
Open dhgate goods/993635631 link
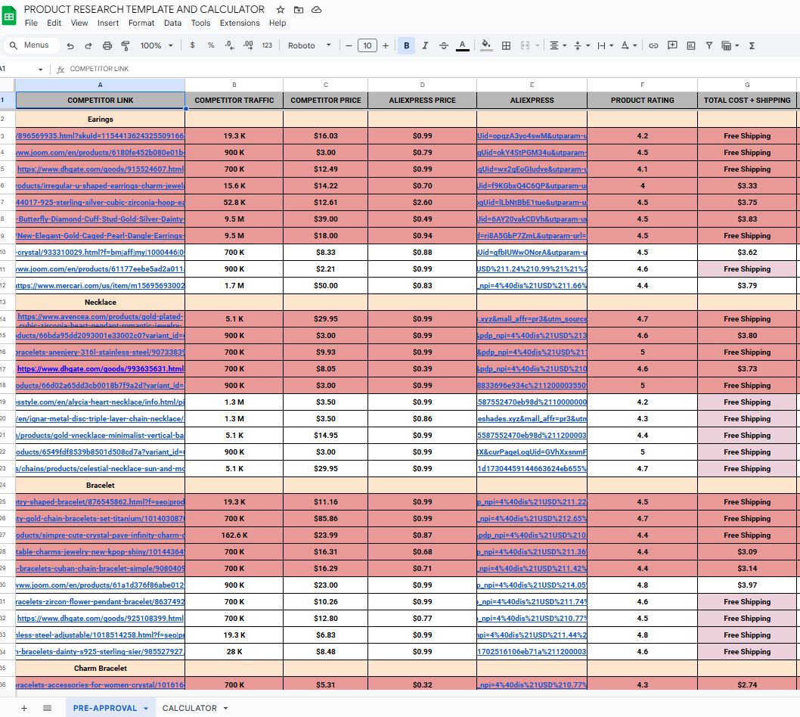click(101, 368)
